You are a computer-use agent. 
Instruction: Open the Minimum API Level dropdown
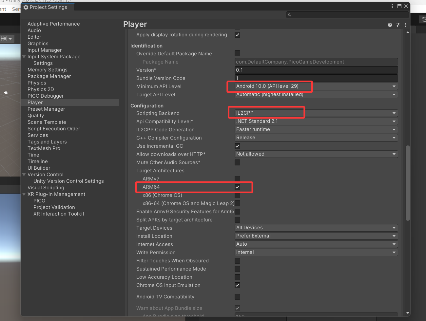tap(316, 86)
